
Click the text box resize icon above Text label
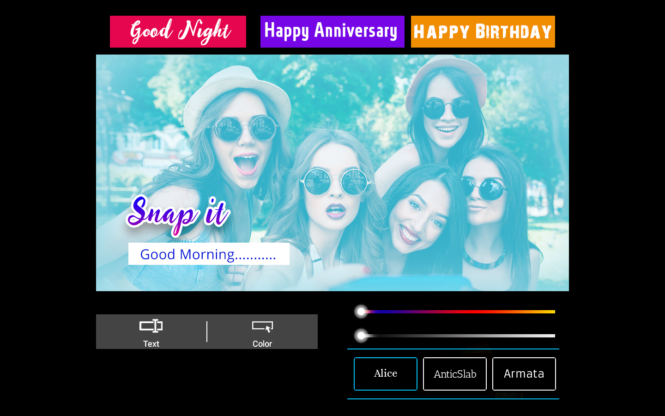[x=151, y=325]
